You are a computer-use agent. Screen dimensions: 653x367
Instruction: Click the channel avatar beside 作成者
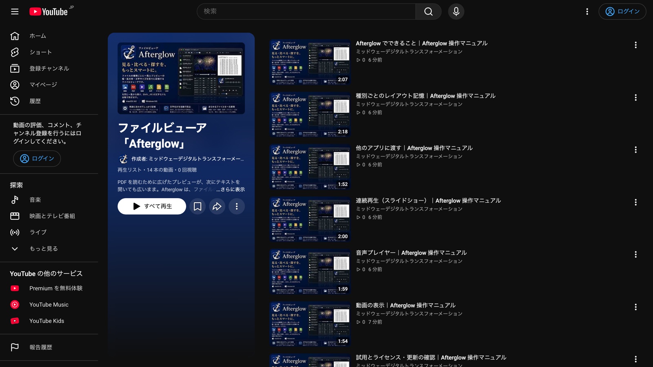[123, 159]
